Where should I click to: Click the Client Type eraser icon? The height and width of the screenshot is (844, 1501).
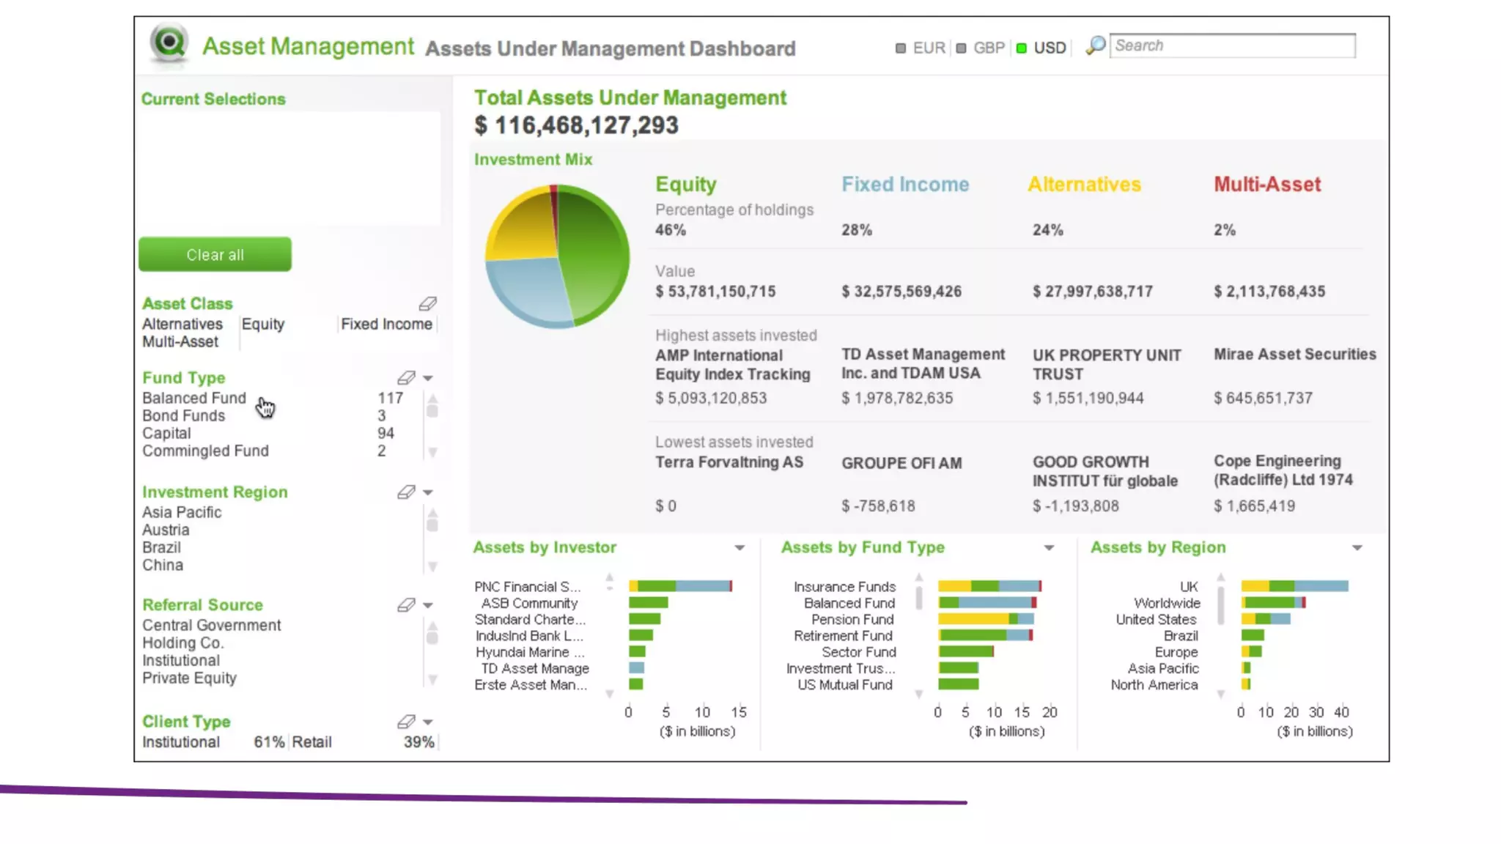click(406, 722)
